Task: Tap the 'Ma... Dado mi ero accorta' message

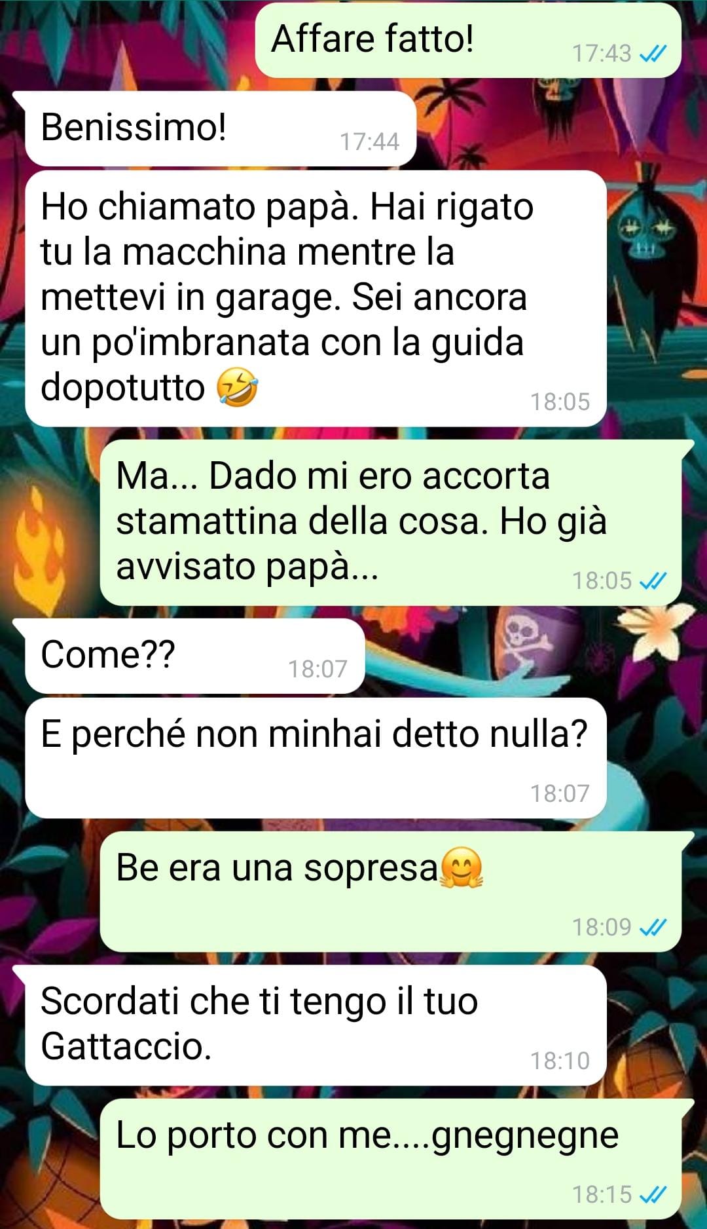Action: click(x=391, y=522)
